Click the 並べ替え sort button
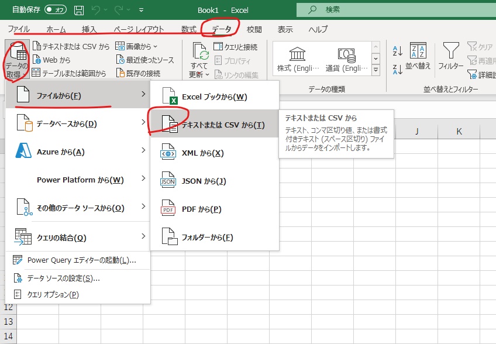 pos(418,56)
